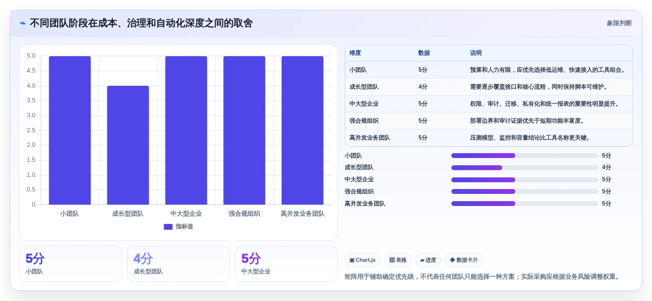Click the 中大型企业 bar in the chart
The image size is (652, 301).
coord(186,130)
